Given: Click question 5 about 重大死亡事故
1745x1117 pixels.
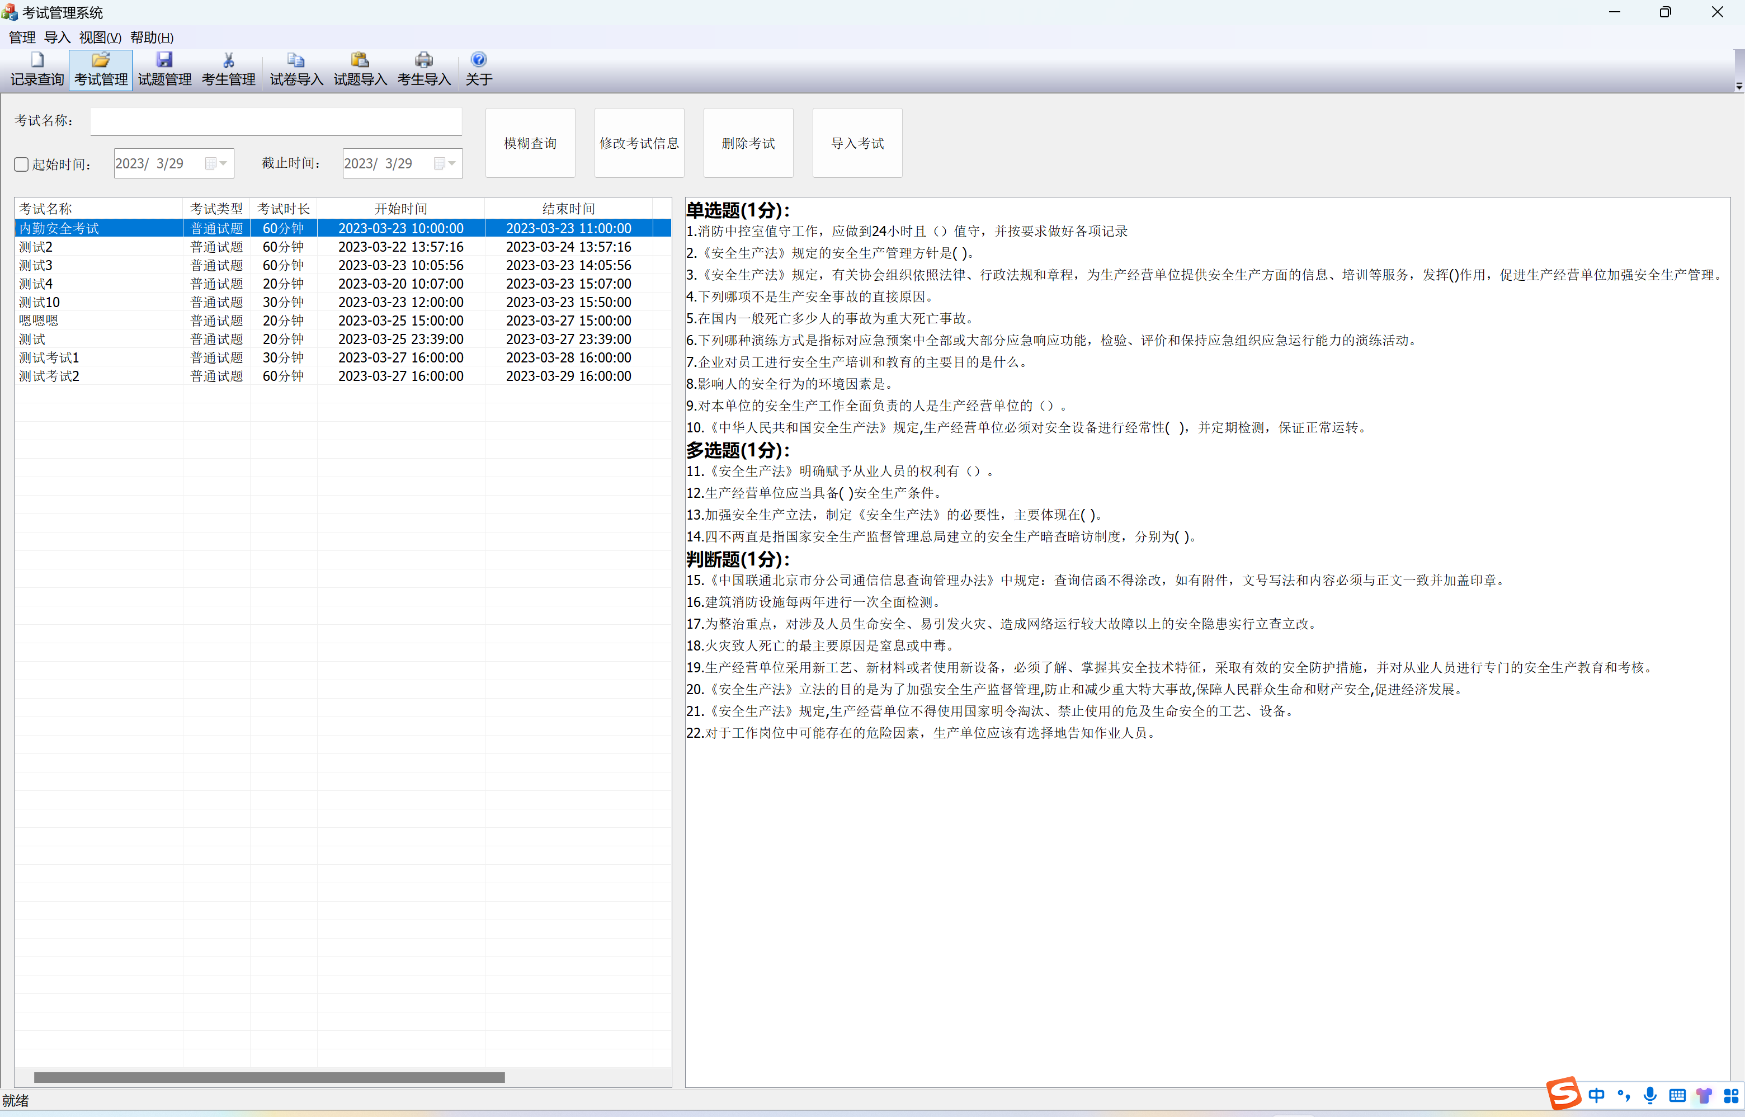Looking at the screenshot, I should pos(832,318).
